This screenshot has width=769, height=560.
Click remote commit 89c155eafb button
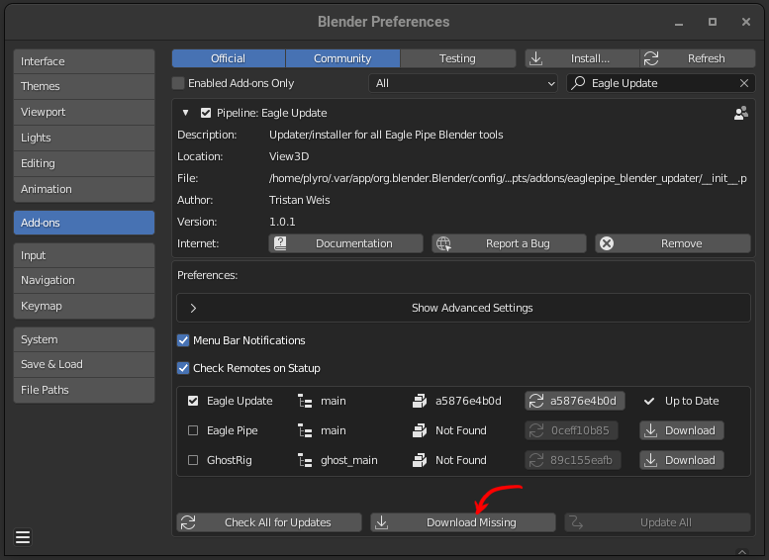point(573,460)
